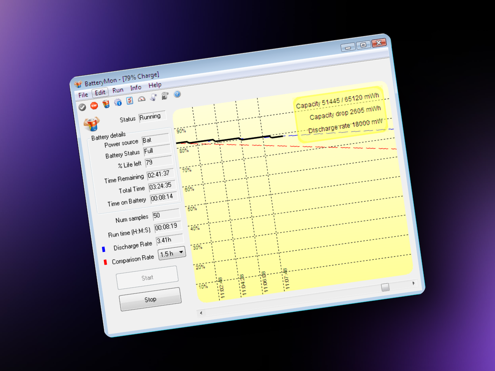Click the chart scrollbar left arrow
This screenshot has width=495, height=371.
[x=201, y=313]
